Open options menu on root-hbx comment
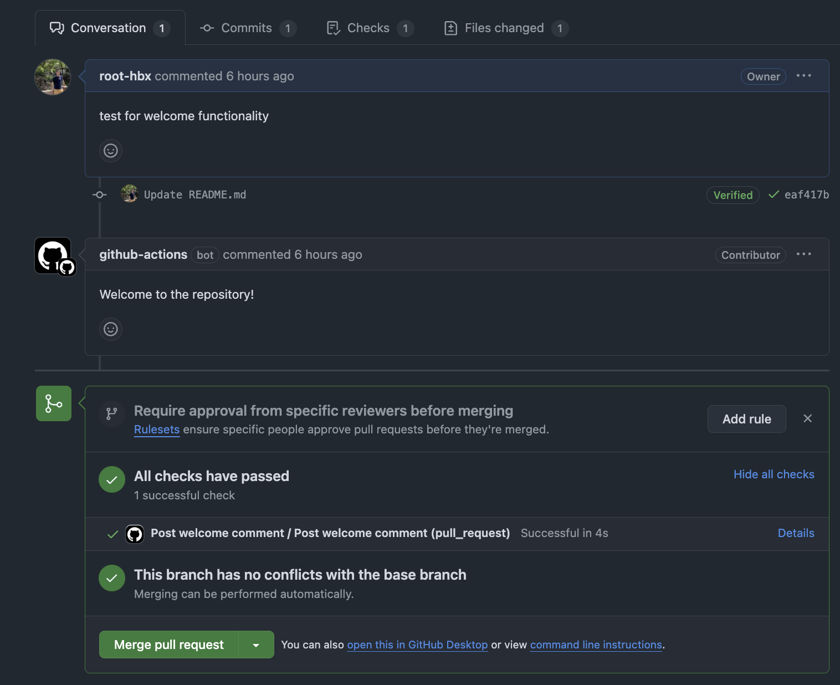 (x=803, y=76)
